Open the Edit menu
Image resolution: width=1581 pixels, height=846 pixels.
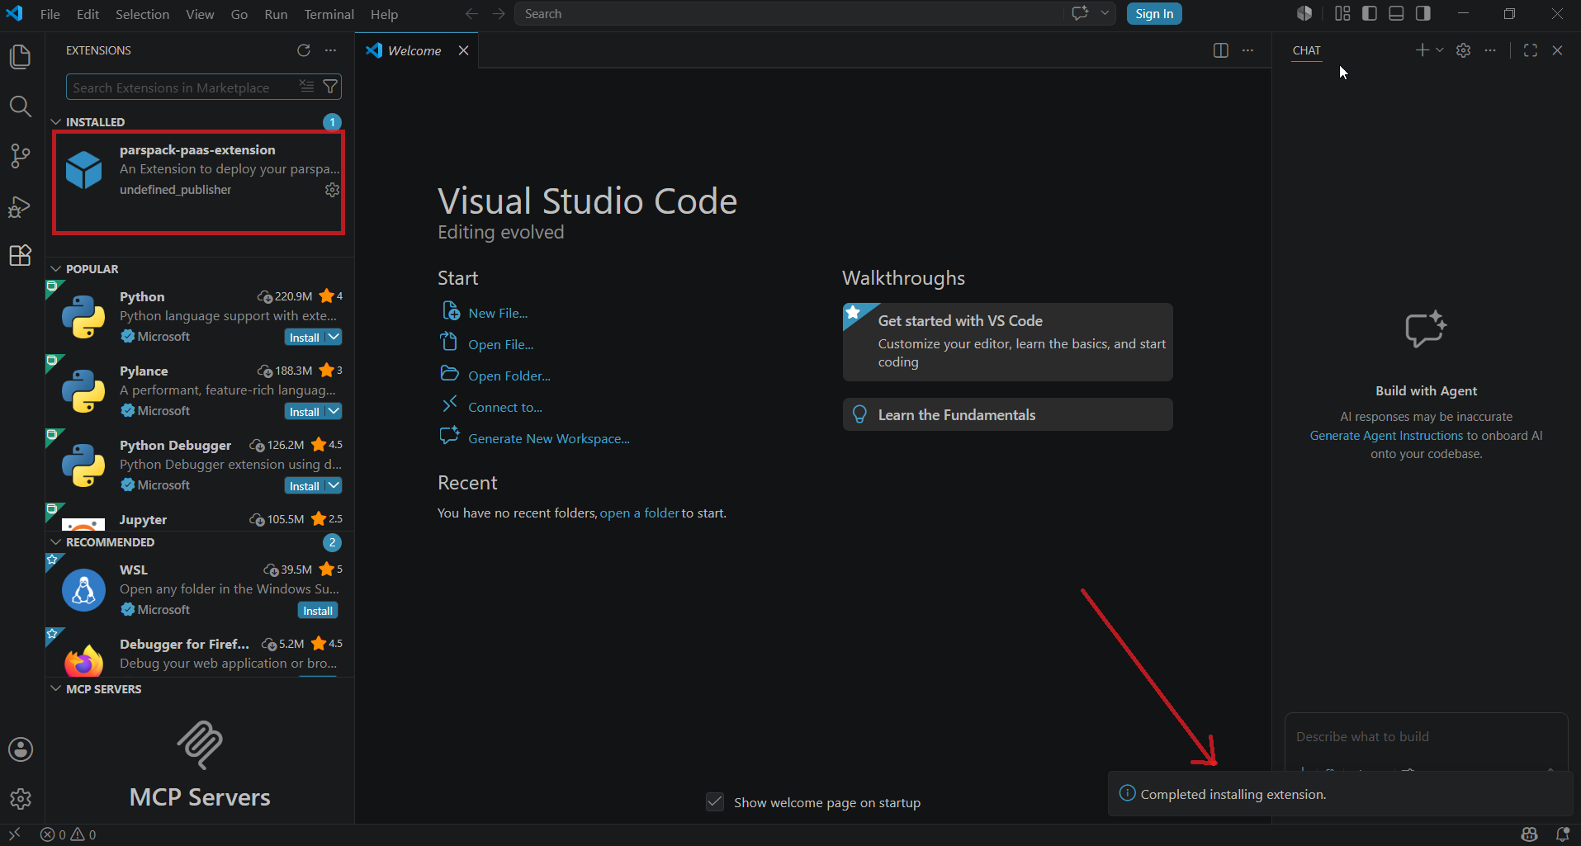point(88,14)
